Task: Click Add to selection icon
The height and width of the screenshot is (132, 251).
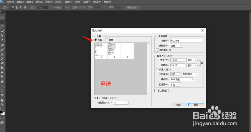Action: coord(17,7)
